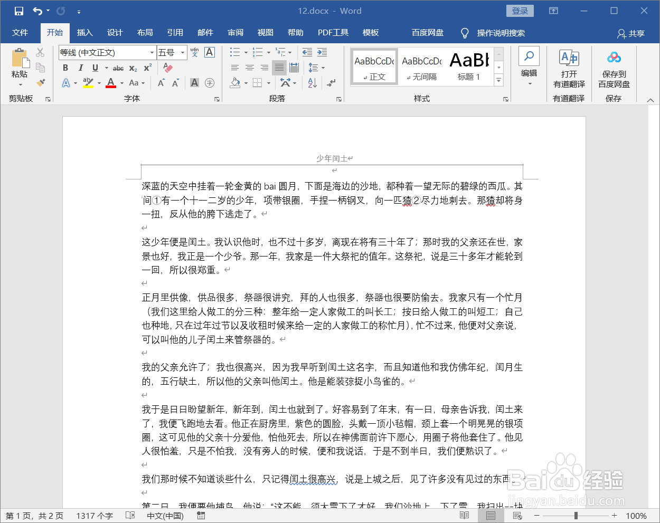This screenshot has width=660, height=523.
Task: Open the font name dropdown
Action: click(152, 52)
